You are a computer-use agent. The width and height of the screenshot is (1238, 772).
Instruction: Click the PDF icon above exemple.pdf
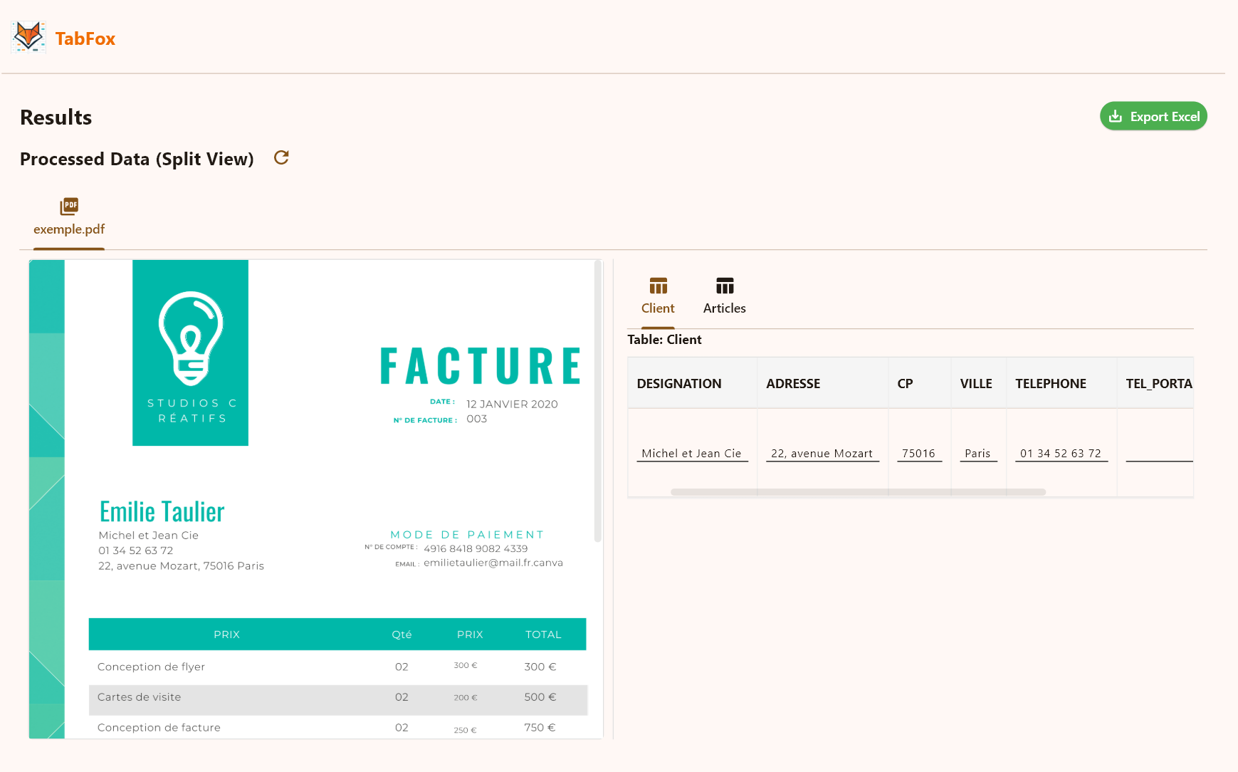(69, 206)
